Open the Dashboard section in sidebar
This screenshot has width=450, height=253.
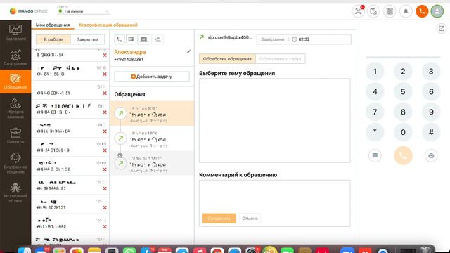[15, 32]
